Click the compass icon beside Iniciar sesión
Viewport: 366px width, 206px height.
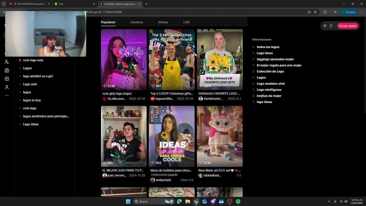coord(325,26)
